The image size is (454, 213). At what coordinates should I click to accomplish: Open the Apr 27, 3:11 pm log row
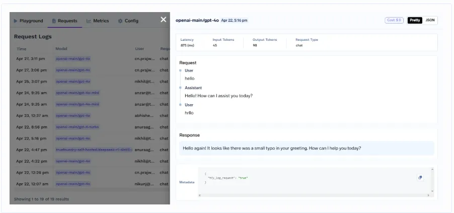(x=90, y=59)
